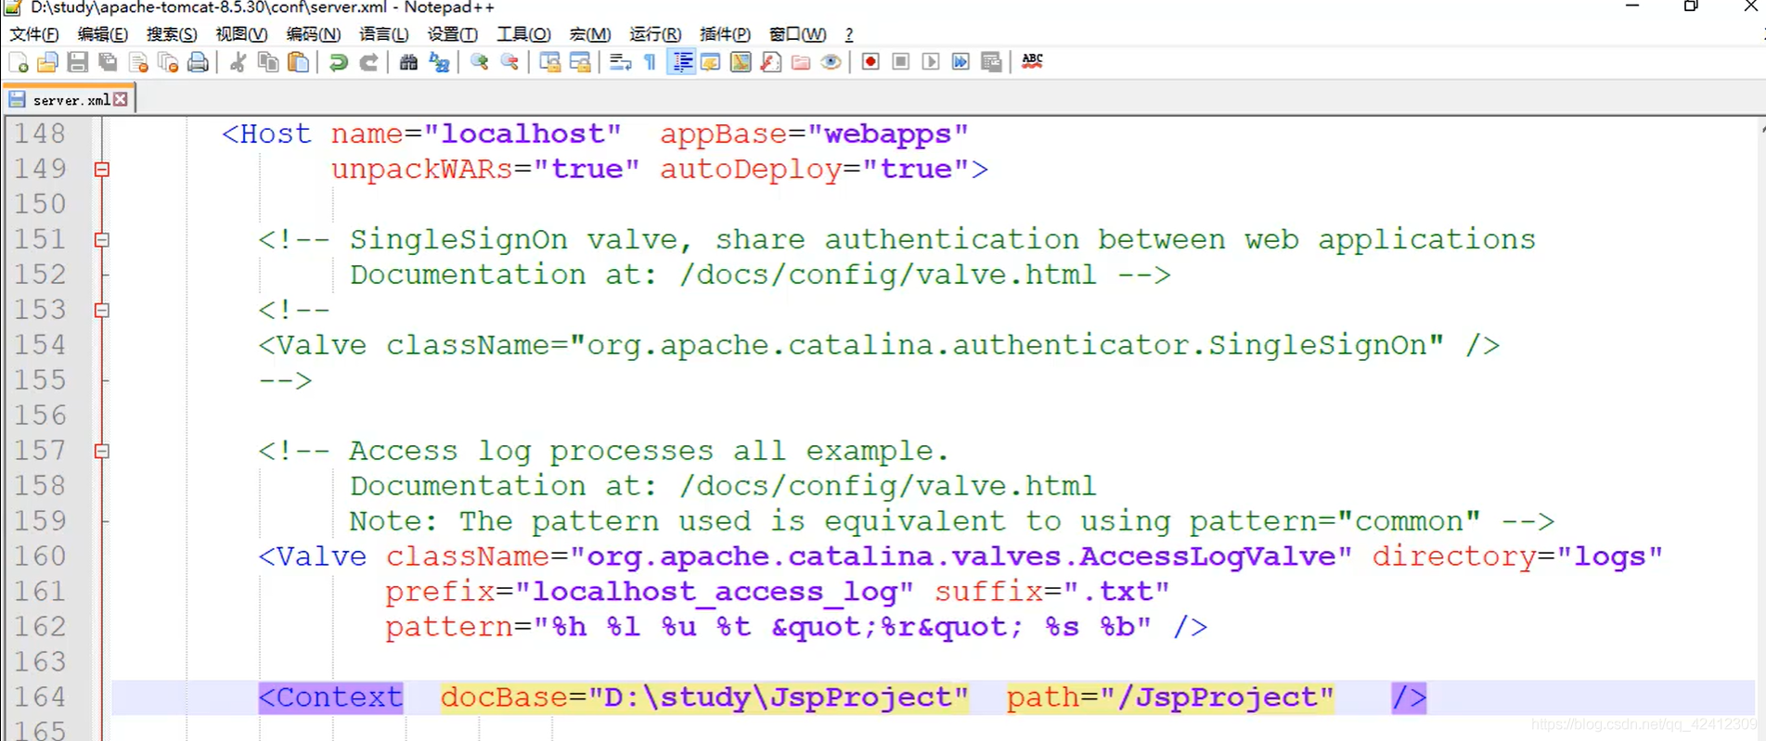Toggle show all characters pilcrow icon
The width and height of the screenshot is (1766, 741).
coord(651,62)
